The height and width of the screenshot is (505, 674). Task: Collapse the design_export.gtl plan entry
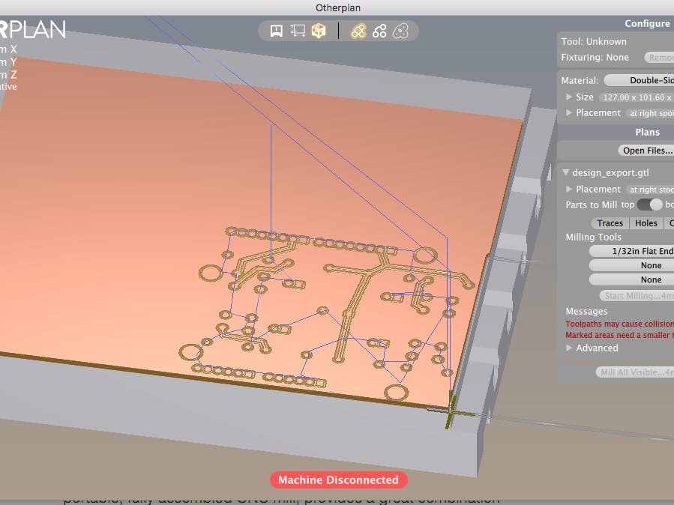pos(566,172)
